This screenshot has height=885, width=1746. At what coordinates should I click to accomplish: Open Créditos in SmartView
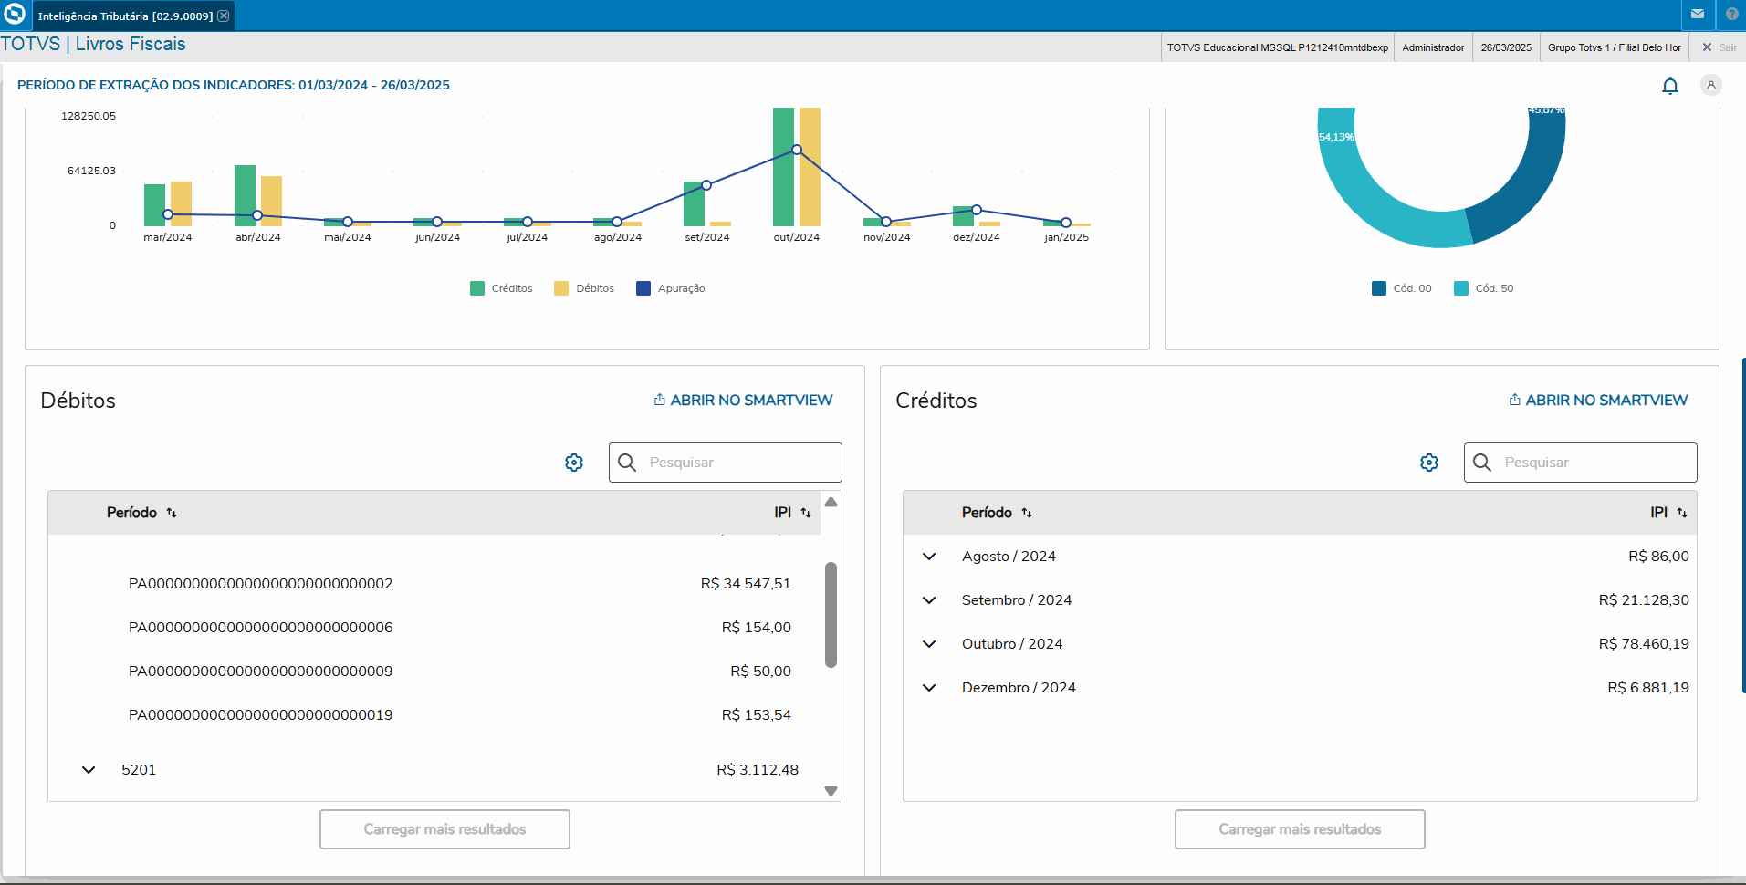pyautogui.click(x=1598, y=401)
